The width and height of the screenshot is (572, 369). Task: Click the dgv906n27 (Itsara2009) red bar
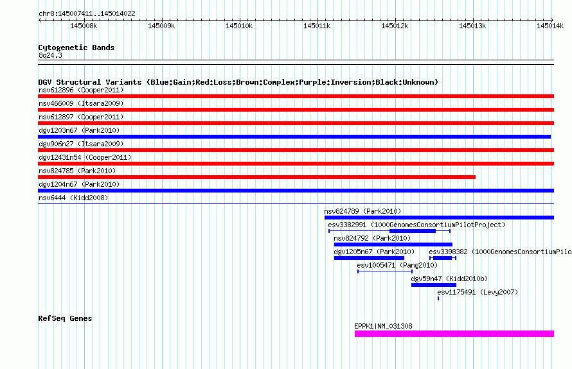pyautogui.click(x=296, y=150)
